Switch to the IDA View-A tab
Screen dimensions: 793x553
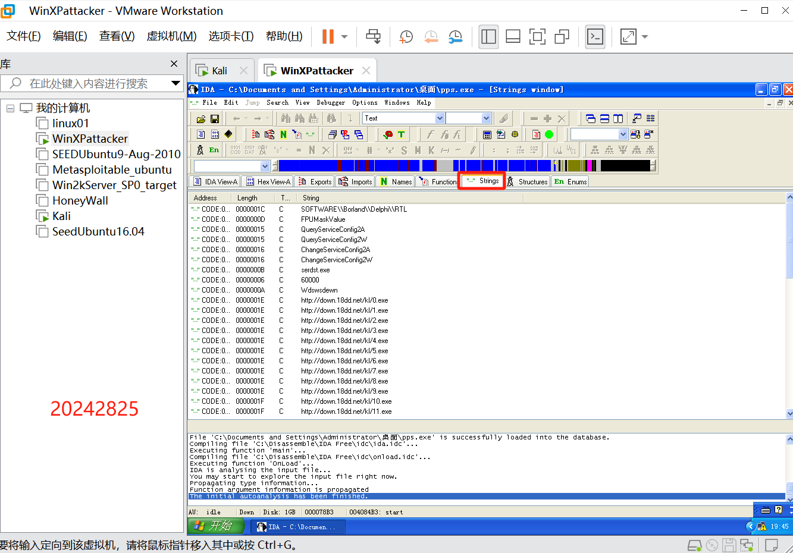pos(215,181)
